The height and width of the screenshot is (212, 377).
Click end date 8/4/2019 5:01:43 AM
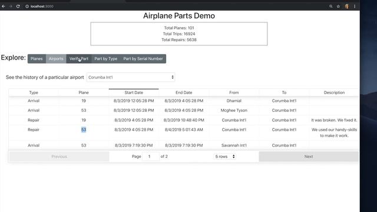coord(184,130)
